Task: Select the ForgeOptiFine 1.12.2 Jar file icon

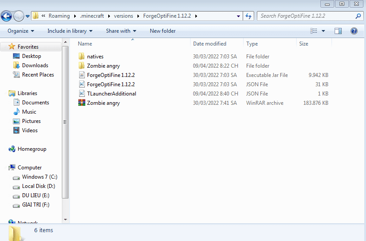Action: (82, 75)
